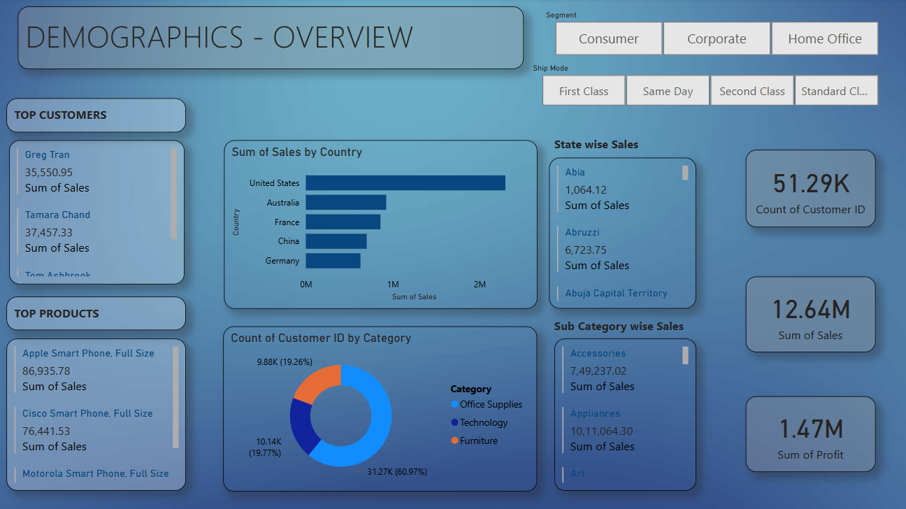Select the Australia bar in sales chart

click(x=346, y=202)
